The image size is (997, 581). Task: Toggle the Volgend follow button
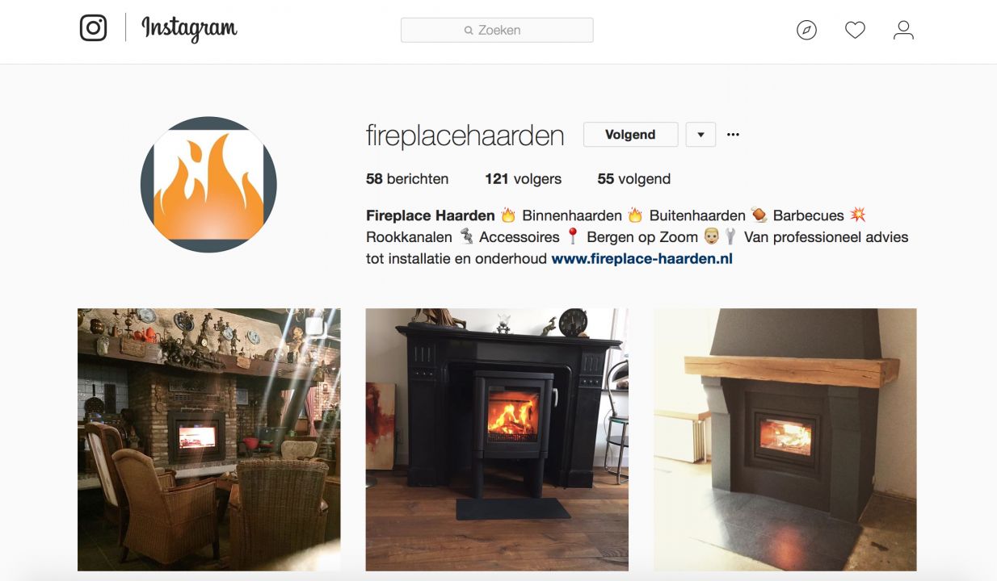[630, 135]
